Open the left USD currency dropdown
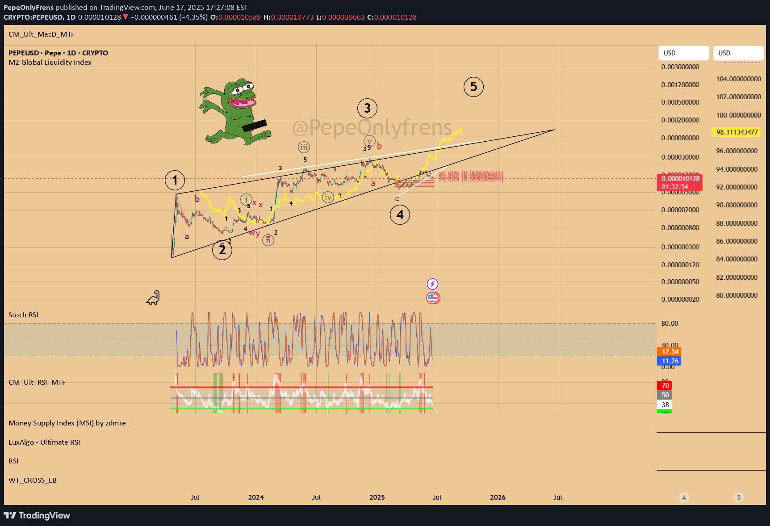 pos(683,53)
